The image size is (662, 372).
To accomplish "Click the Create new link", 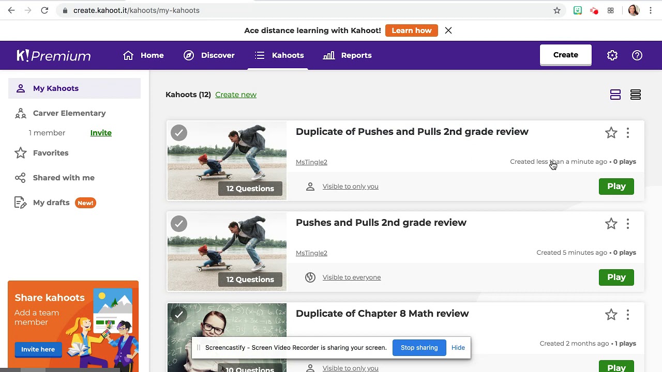I will point(236,95).
